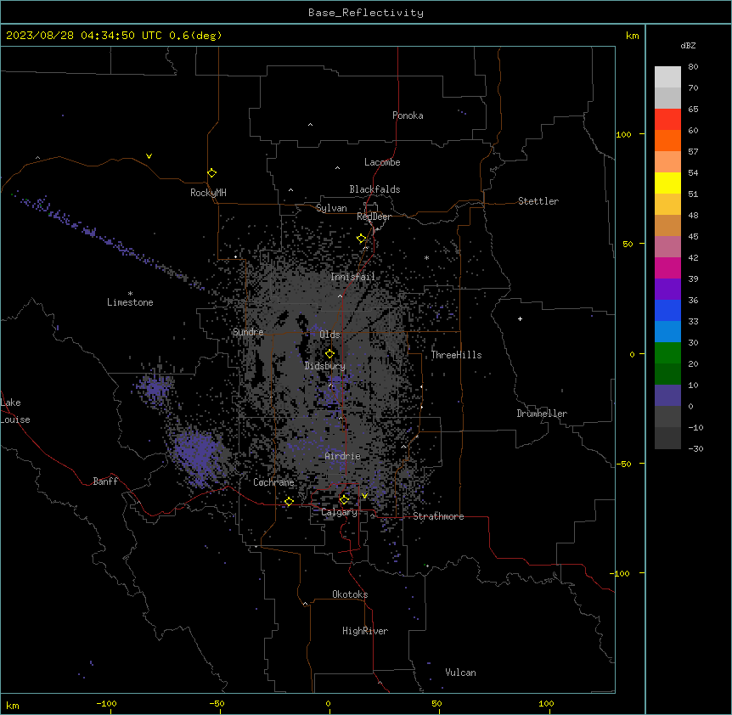
Task: Click the Okotoks label
Action: tap(350, 594)
